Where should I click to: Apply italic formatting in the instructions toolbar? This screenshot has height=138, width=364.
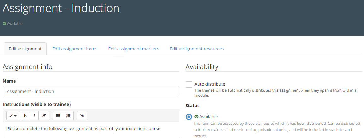34,116
